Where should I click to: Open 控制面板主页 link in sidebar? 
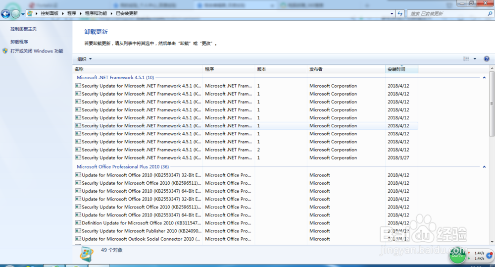tap(23, 29)
